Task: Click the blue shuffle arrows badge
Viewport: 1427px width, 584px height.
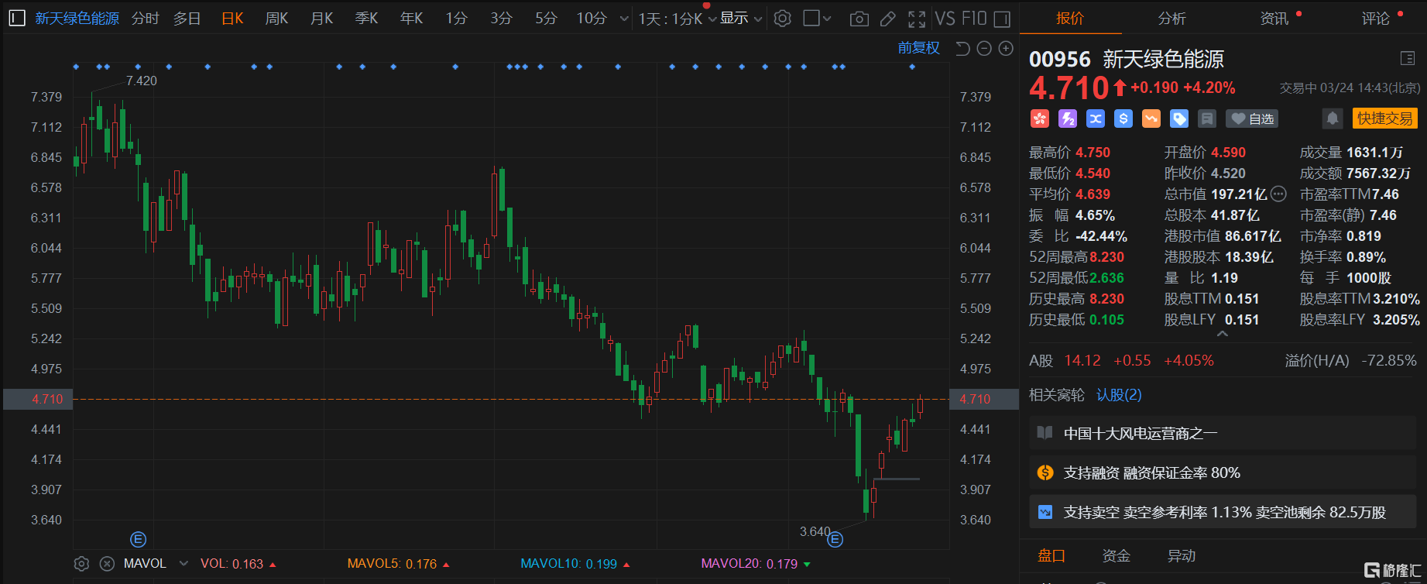Action: [x=1096, y=119]
